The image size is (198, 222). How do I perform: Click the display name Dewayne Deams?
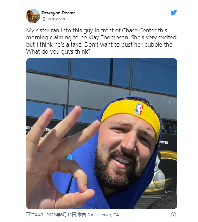coord(58,13)
